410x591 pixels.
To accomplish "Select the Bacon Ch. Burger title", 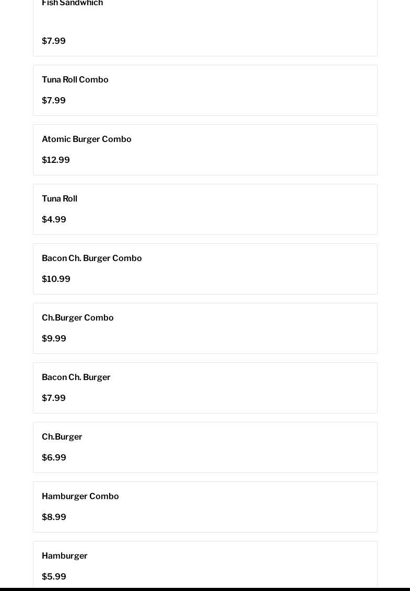I will (x=76, y=377).
